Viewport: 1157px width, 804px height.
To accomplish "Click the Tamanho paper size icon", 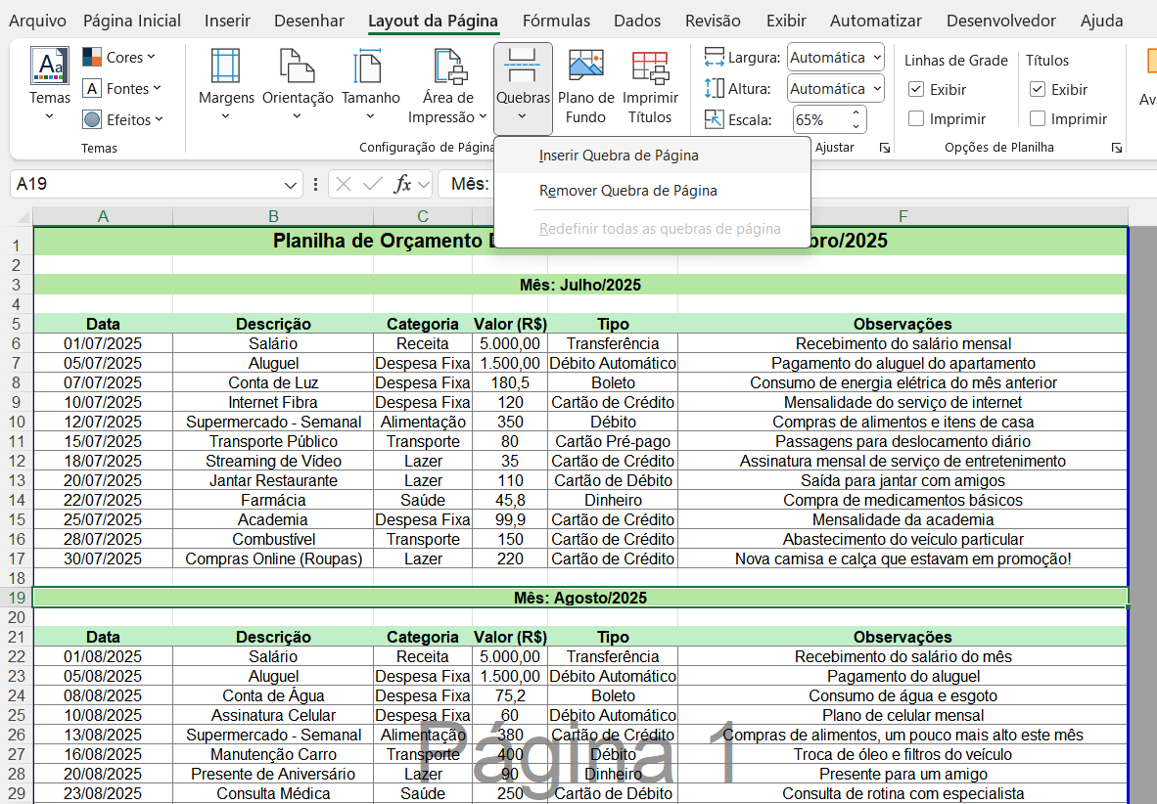I will 369,68.
